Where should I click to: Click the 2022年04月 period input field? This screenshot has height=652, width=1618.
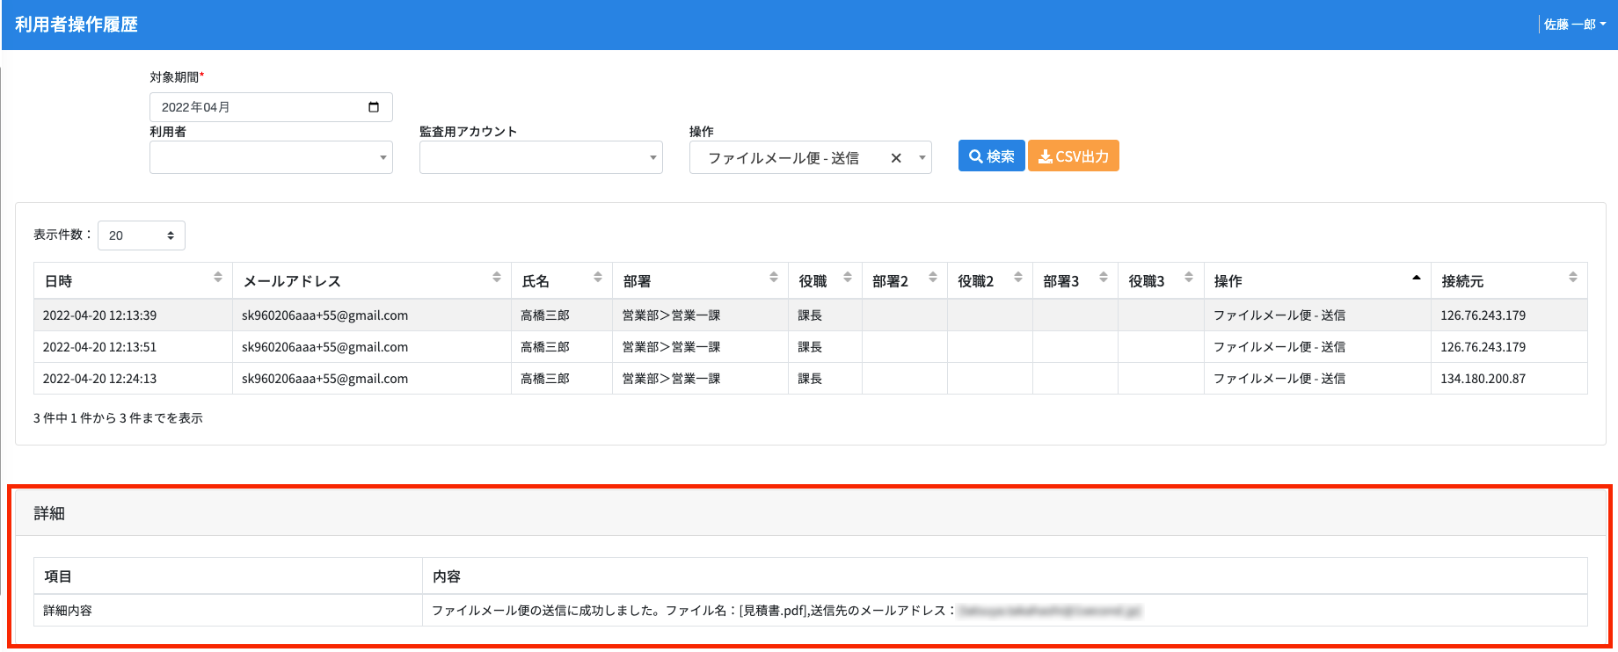pos(255,107)
